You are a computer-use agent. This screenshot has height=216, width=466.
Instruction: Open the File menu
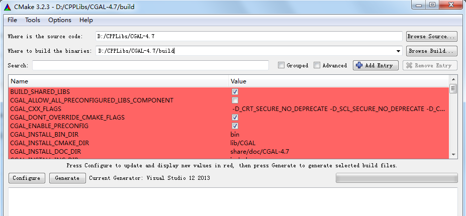coord(12,20)
